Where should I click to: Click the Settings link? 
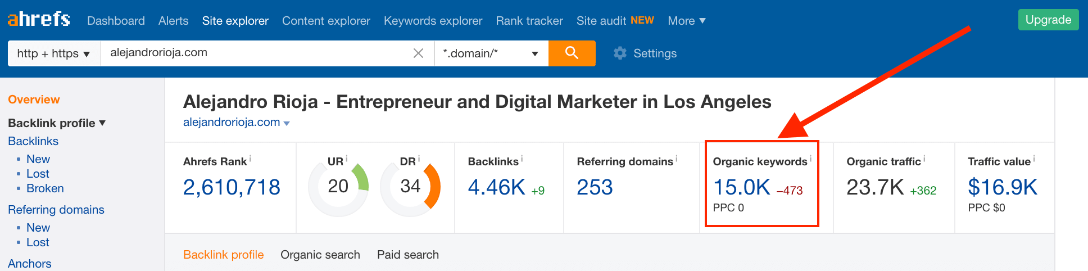coord(655,53)
